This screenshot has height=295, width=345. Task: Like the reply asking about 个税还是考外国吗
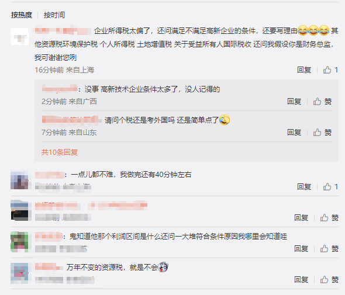click(322, 133)
